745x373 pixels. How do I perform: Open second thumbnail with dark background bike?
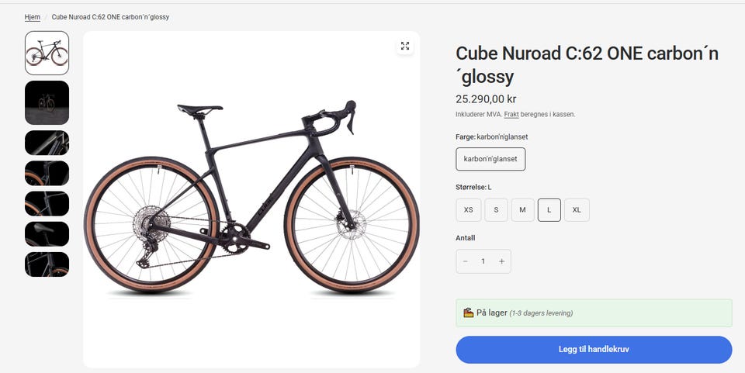tap(47, 102)
